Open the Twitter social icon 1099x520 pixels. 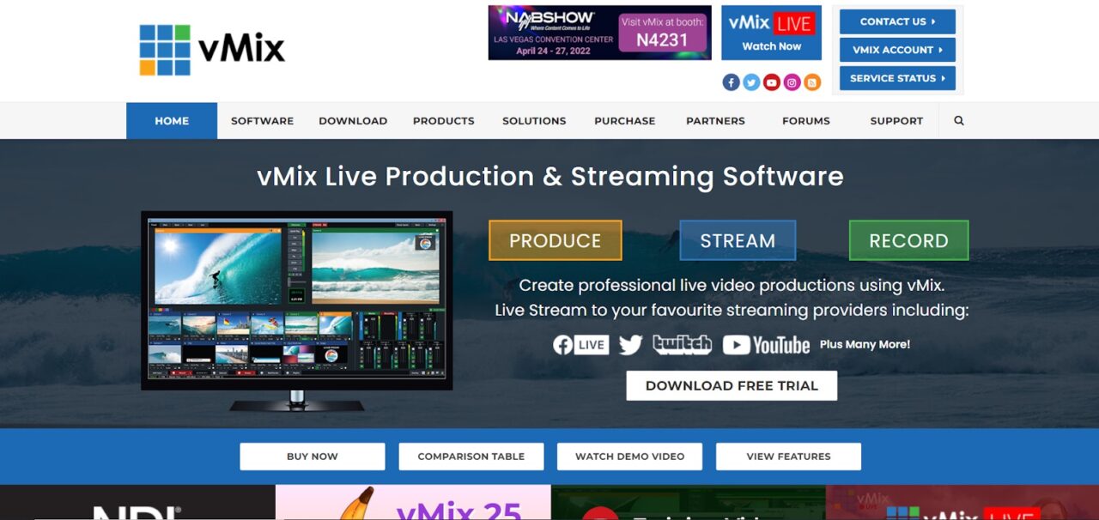coord(751,82)
